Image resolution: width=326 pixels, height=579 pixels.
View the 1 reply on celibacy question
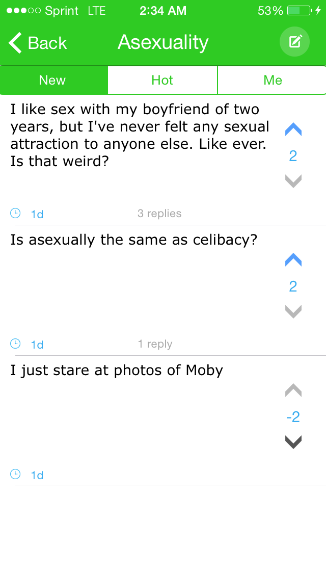click(155, 344)
